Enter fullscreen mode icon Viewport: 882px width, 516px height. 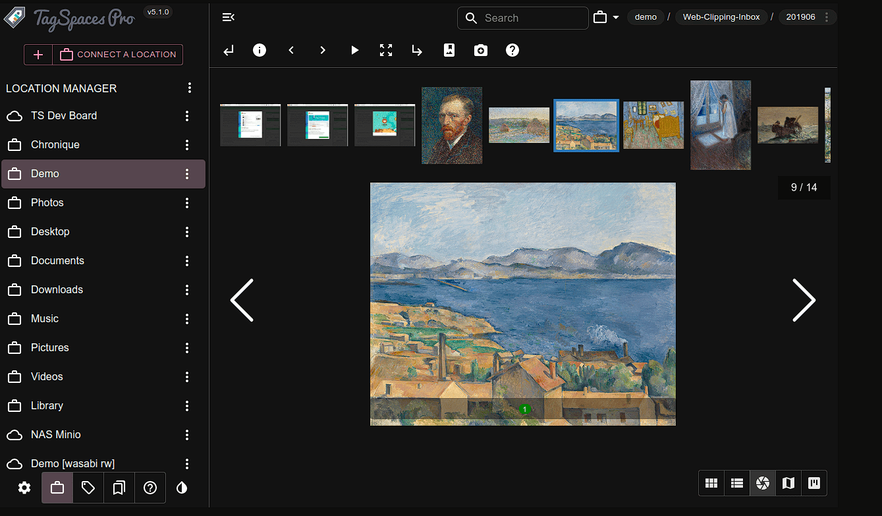(386, 50)
